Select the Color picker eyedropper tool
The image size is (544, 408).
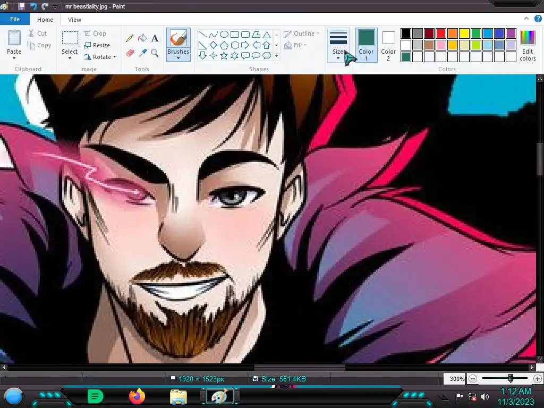[142, 53]
